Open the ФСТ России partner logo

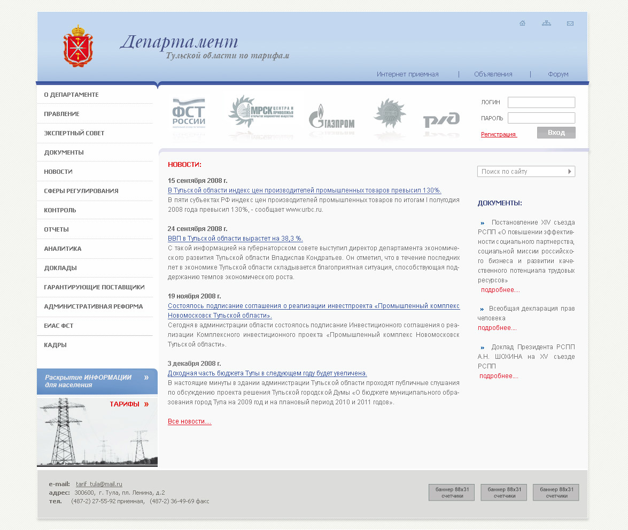189,113
